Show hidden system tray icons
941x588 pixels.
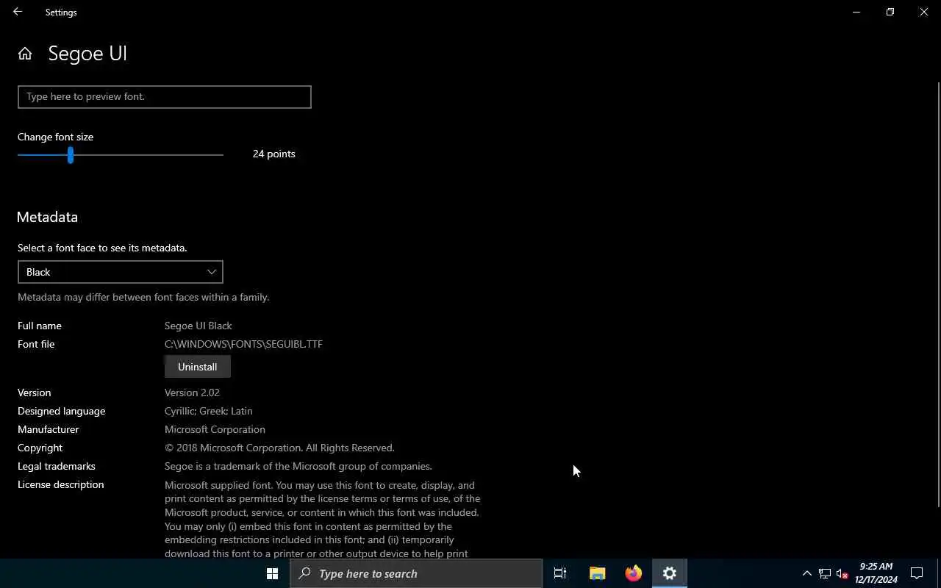(806, 573)
